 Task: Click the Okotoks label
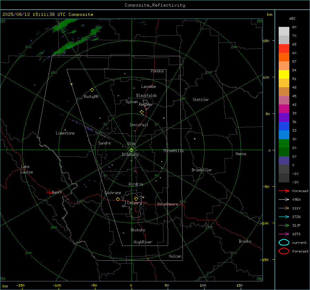[138, 230]
